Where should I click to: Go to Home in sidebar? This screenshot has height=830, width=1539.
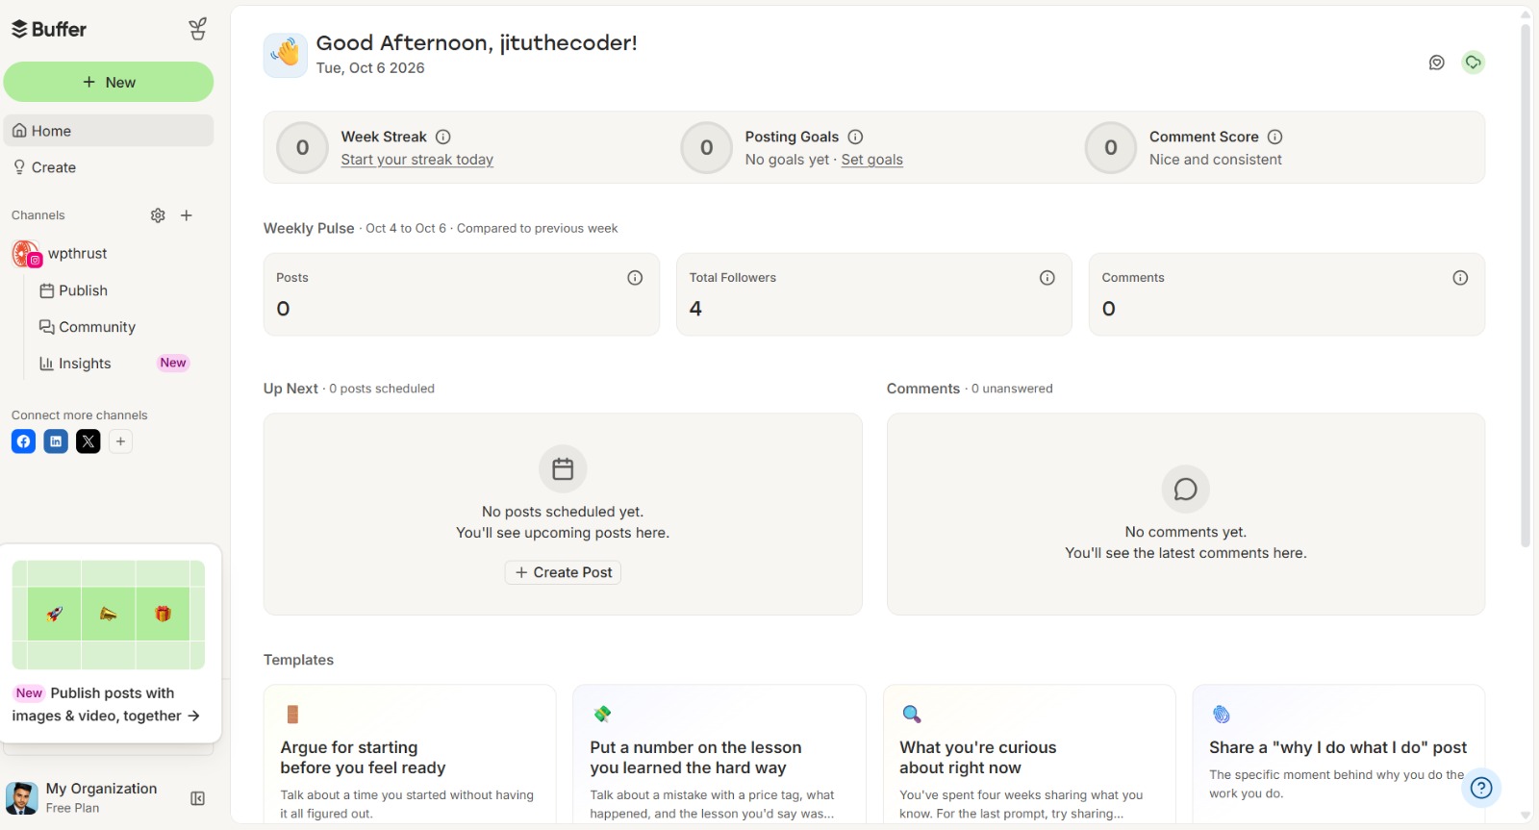point(109,131)
